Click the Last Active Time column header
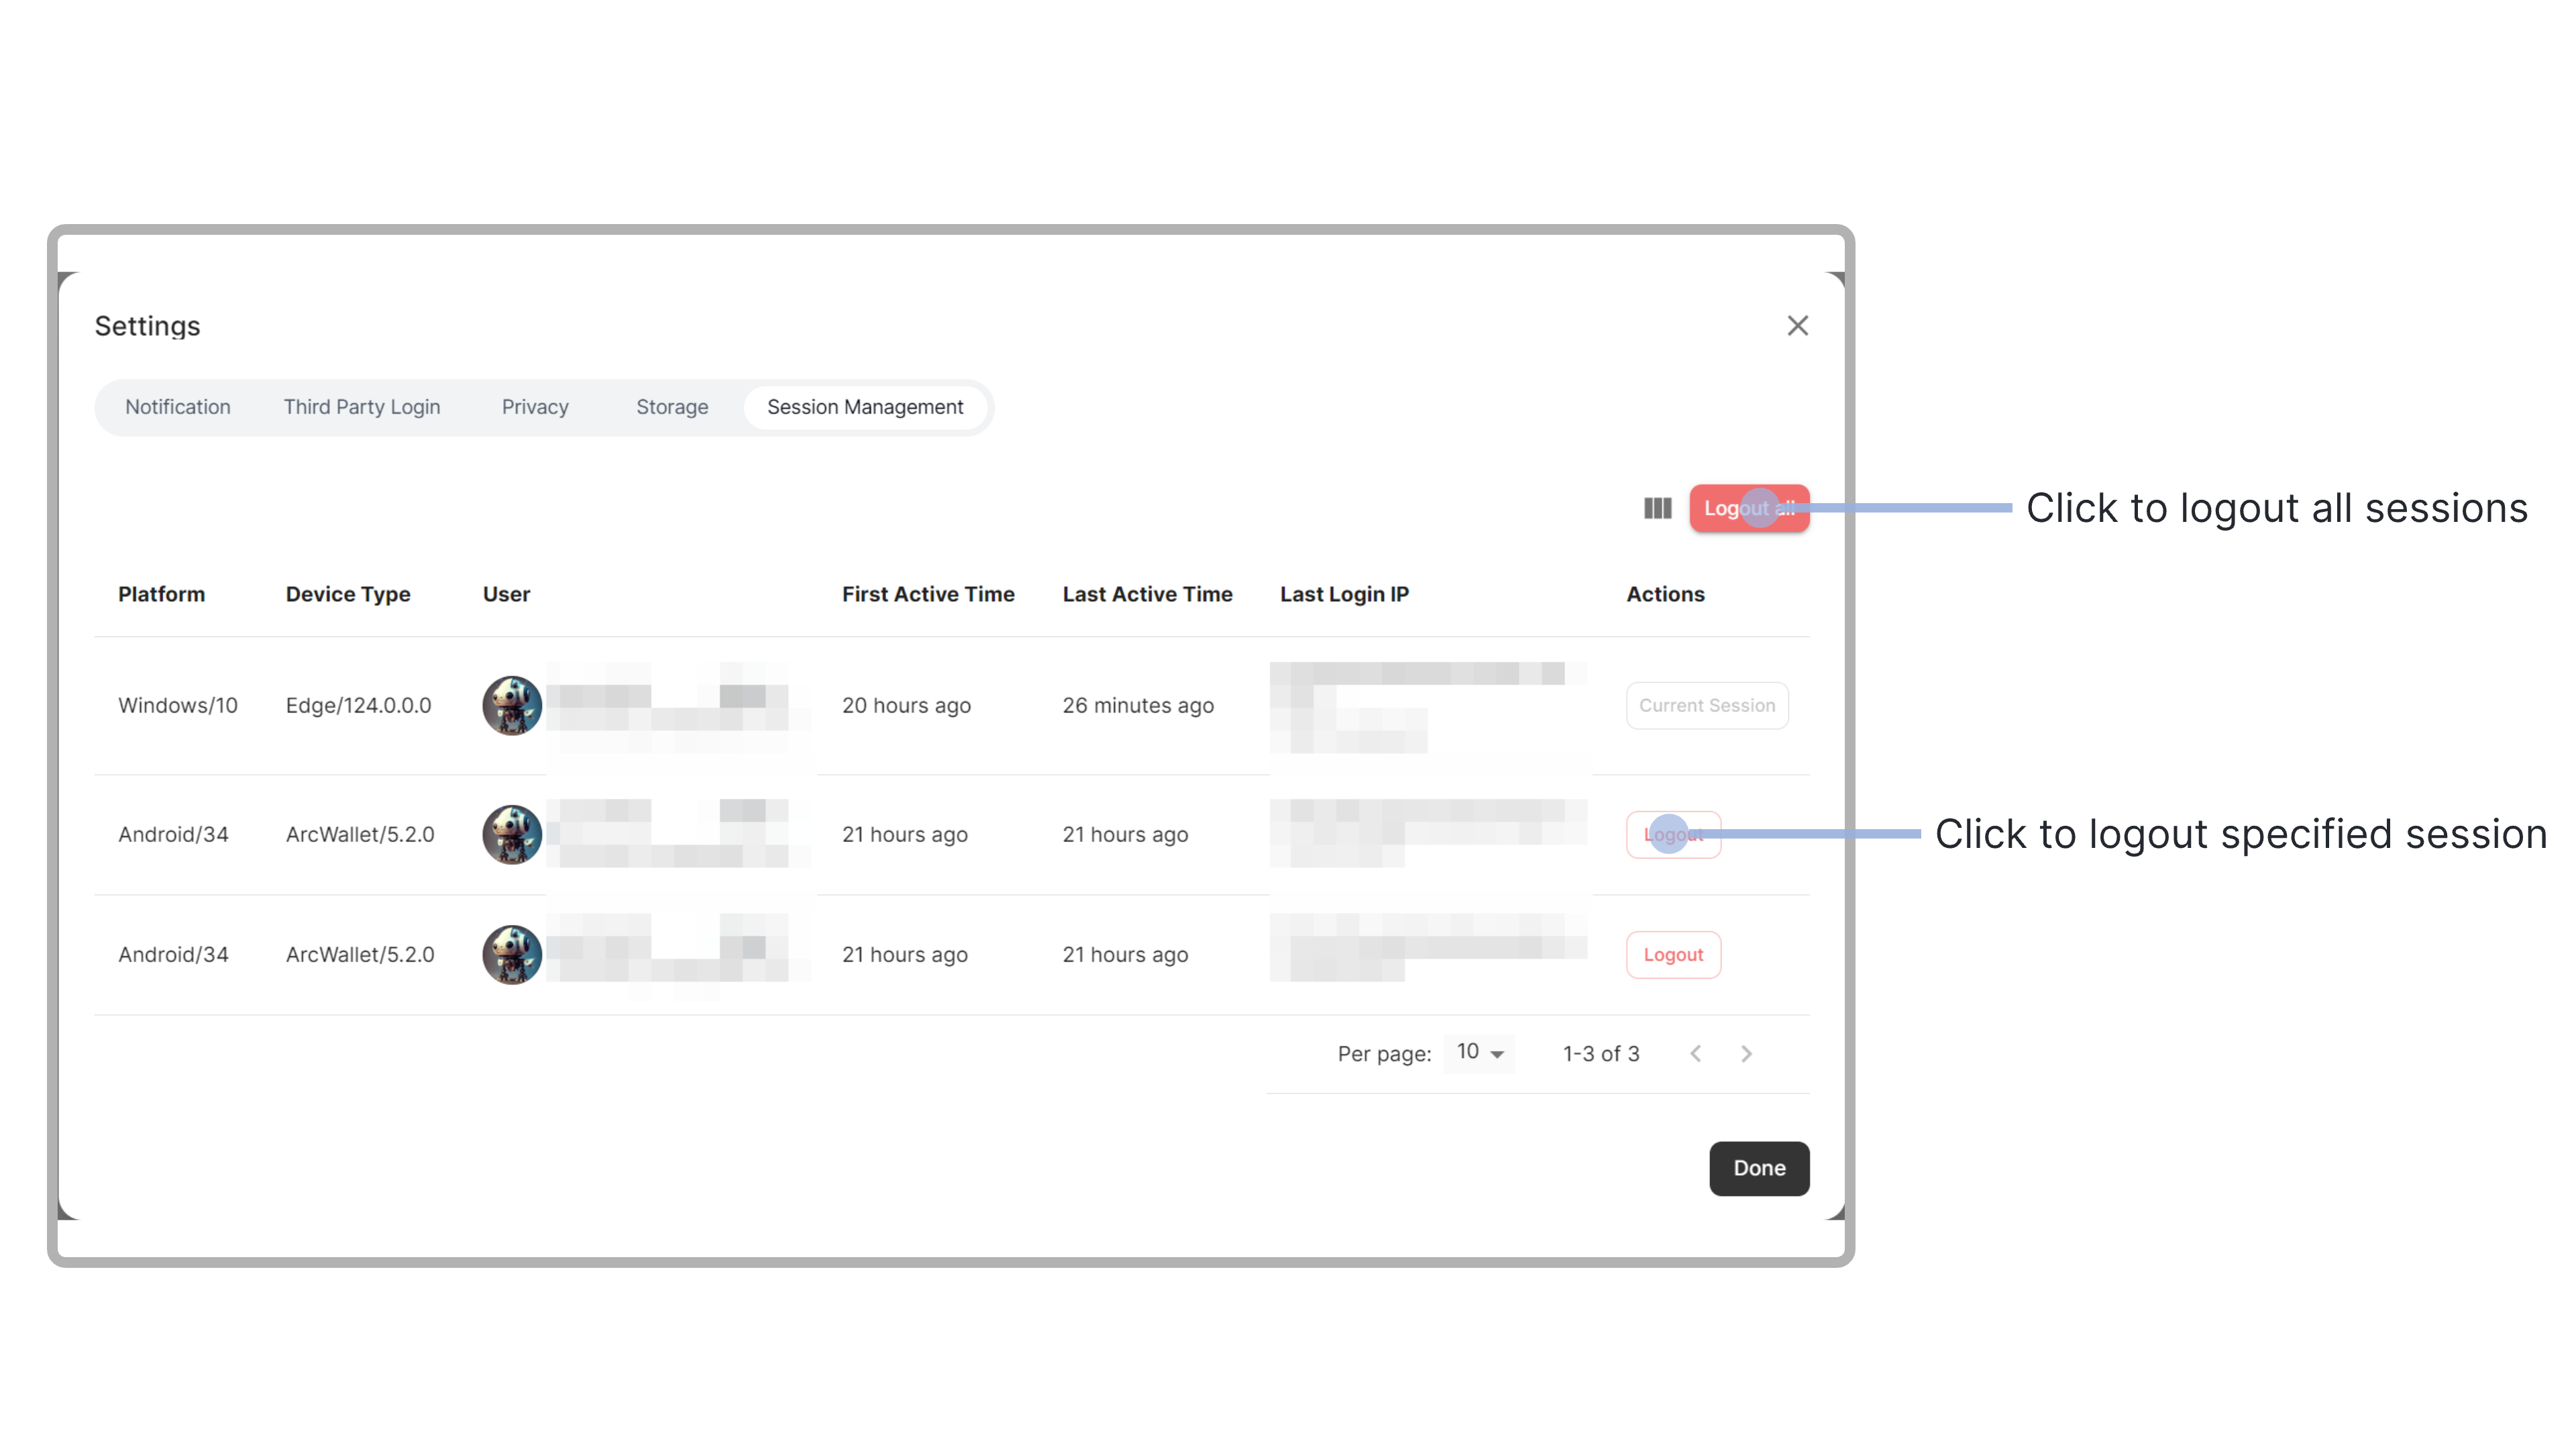Viewport: 2576px width, 1449px height. click(1147, 594)
